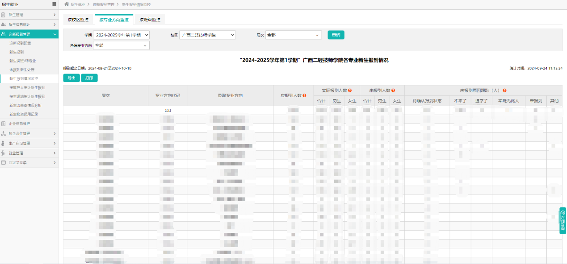567x264 pixels.
Task: Click help icon beside 实际报到人数
Action: [350, 90]
